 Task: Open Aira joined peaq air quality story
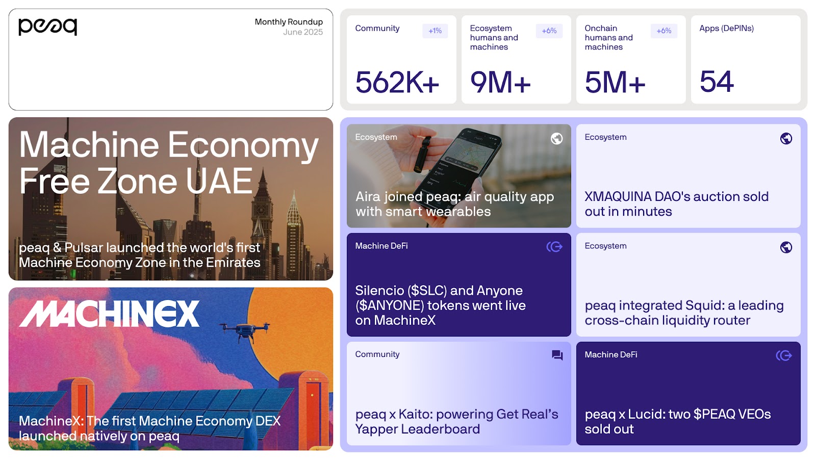(x=459, y=176)
